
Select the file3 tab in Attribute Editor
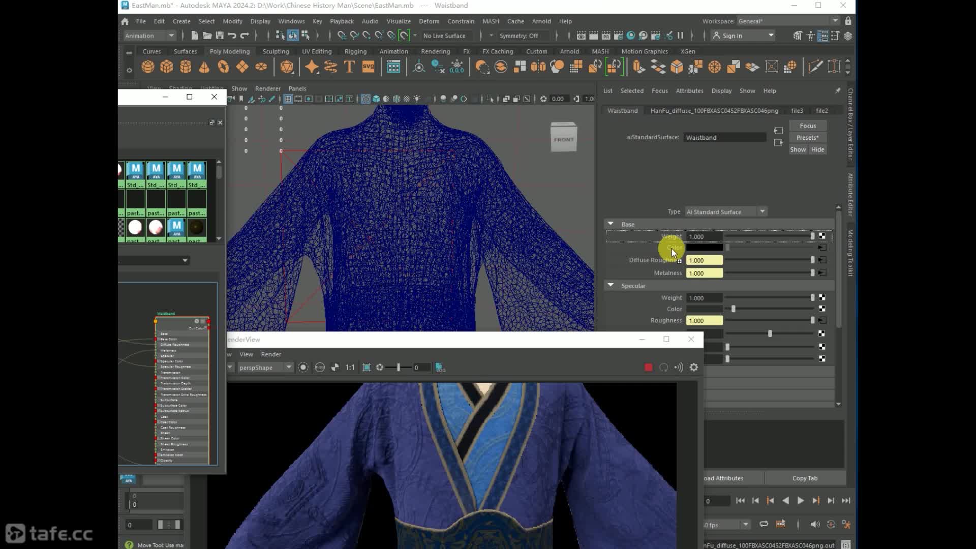tap(797, 110)
